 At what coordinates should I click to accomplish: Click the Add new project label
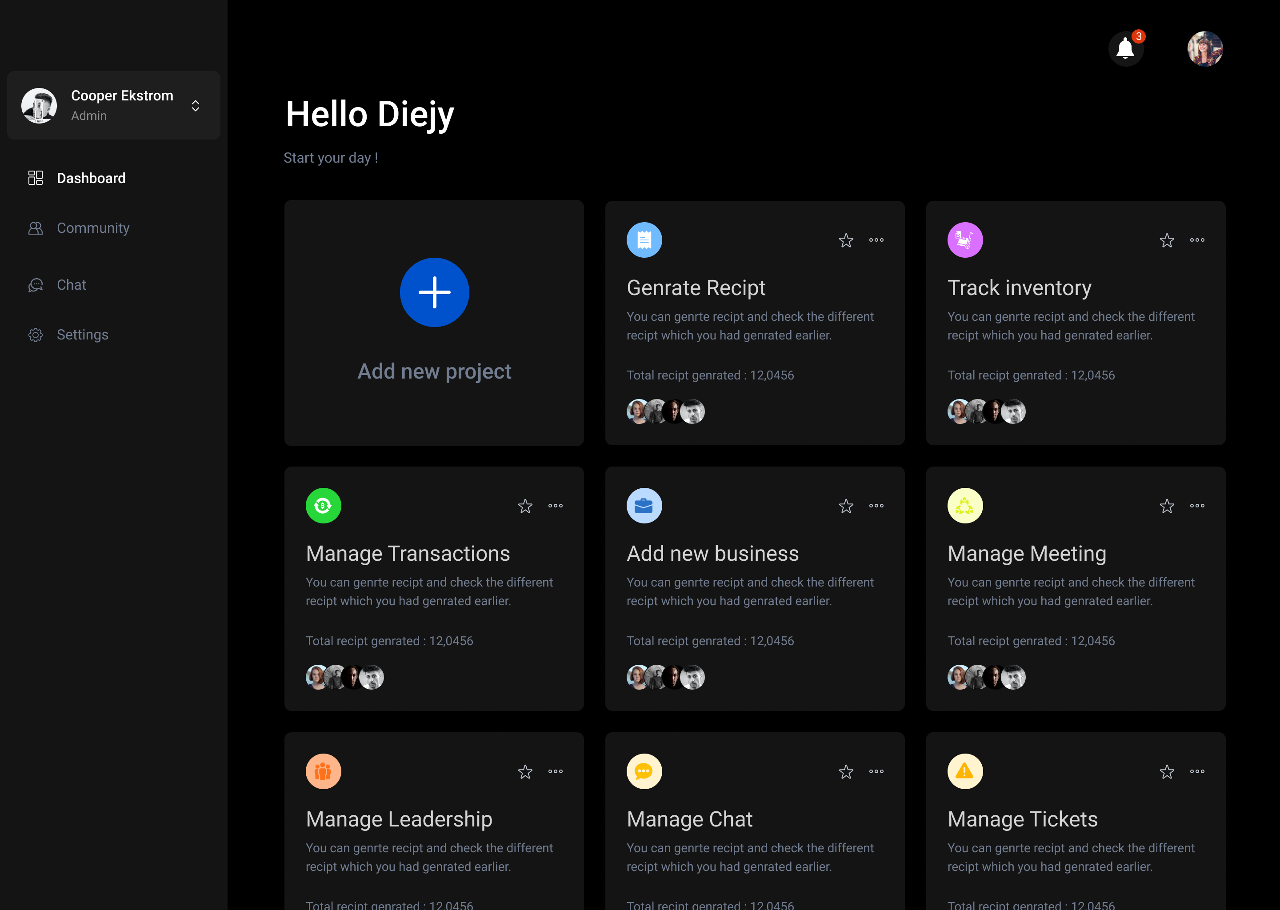[x=434, y=371]
